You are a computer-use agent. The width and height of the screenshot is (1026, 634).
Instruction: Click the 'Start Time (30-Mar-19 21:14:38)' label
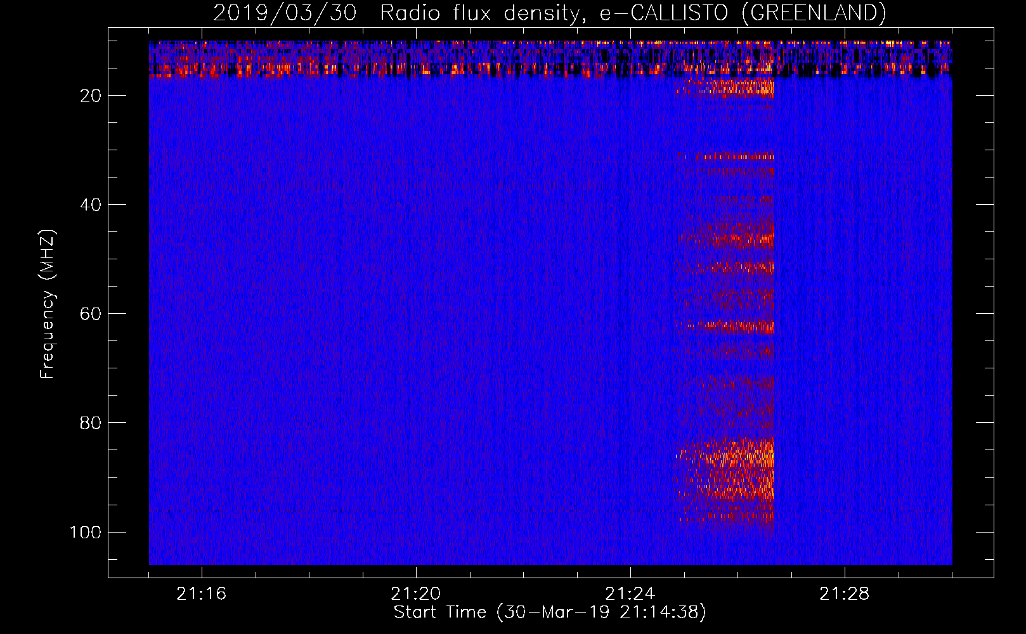pyautogui.click(x=550, y=612)
